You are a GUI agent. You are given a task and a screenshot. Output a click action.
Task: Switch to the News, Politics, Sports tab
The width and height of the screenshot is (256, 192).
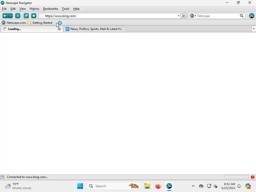tap(94, 29)
